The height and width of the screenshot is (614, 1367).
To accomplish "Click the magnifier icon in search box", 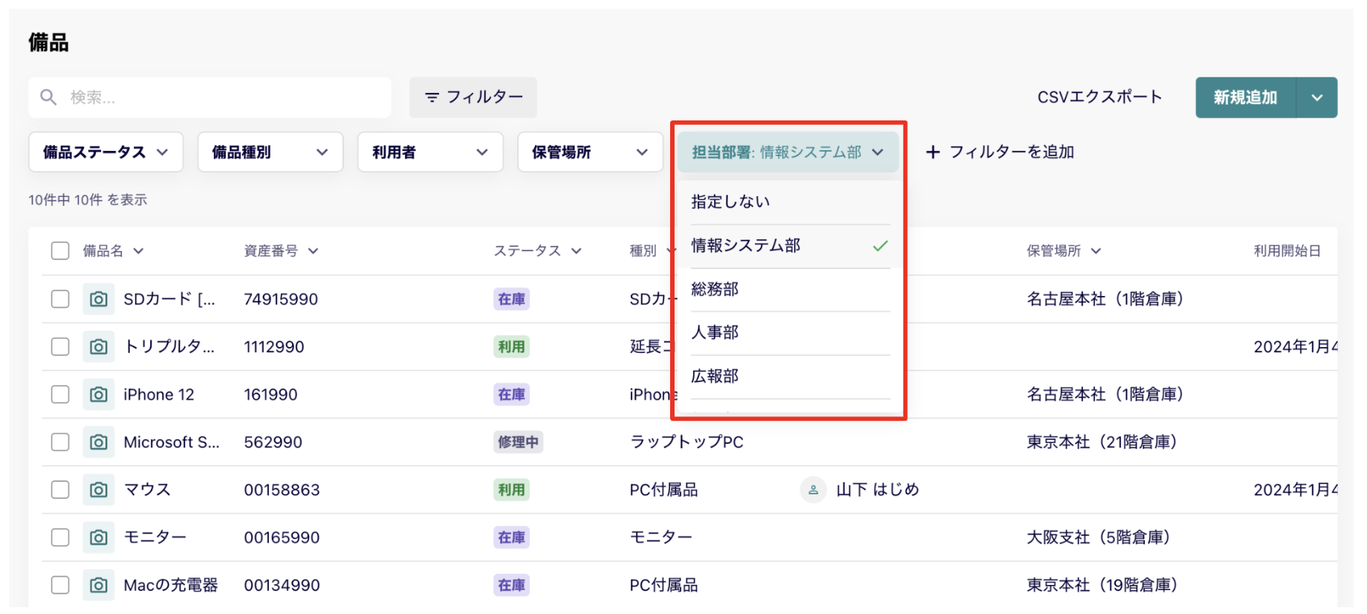I will coord(48,97).
